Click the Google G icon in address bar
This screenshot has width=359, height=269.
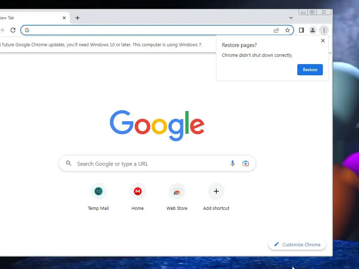[27, 30]
